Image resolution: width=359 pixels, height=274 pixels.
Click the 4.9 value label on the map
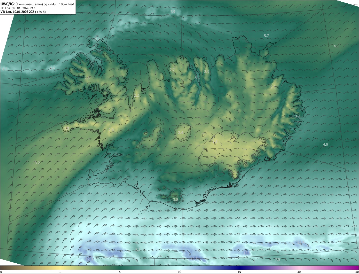[325, 144]
